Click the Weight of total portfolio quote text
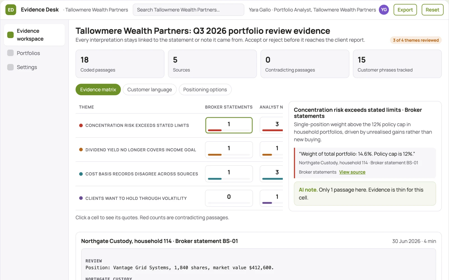This screenshot has width=449, height=280. pyautogui.click(x=357, y=154)
